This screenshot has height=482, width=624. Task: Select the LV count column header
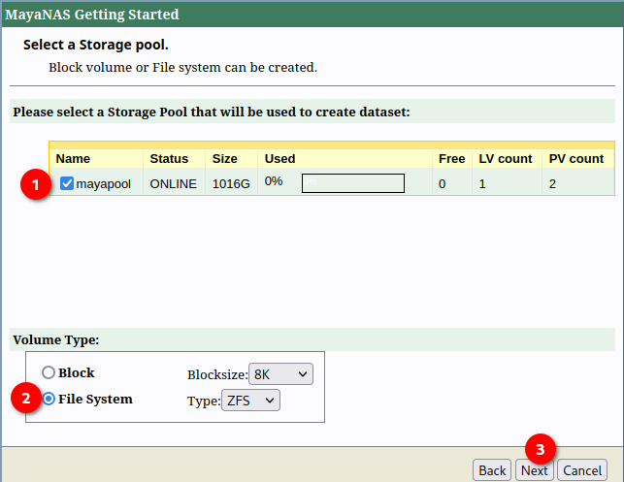(x=506, y=158)
